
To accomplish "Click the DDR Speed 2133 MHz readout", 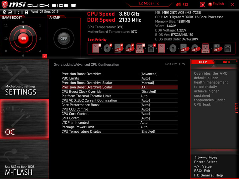I will (x=114, y=20).
